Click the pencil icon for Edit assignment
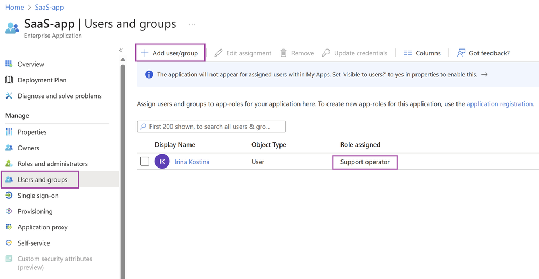The height and width of the screenshot is (279, 539). pyautogui.click(x=219, y=53)
